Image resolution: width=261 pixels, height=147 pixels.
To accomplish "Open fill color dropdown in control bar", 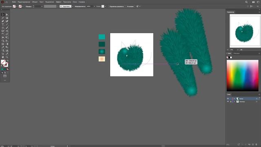I will tap(17, 7).
